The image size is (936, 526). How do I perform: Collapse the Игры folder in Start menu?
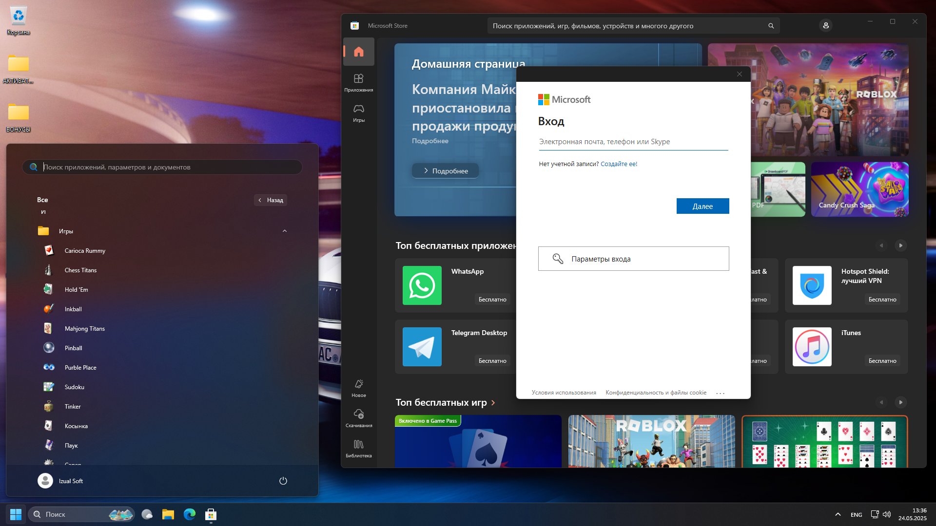click(285, 231)
